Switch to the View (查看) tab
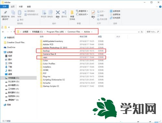 point(29,7)
